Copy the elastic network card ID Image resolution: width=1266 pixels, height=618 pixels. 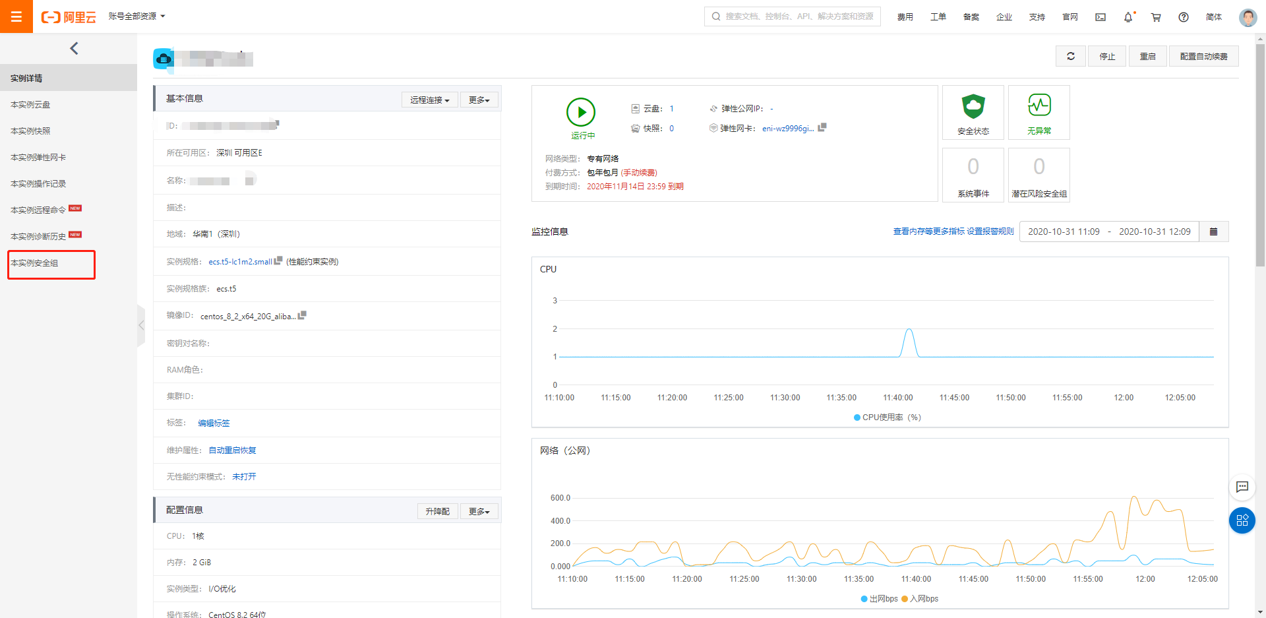coord(822,127)
